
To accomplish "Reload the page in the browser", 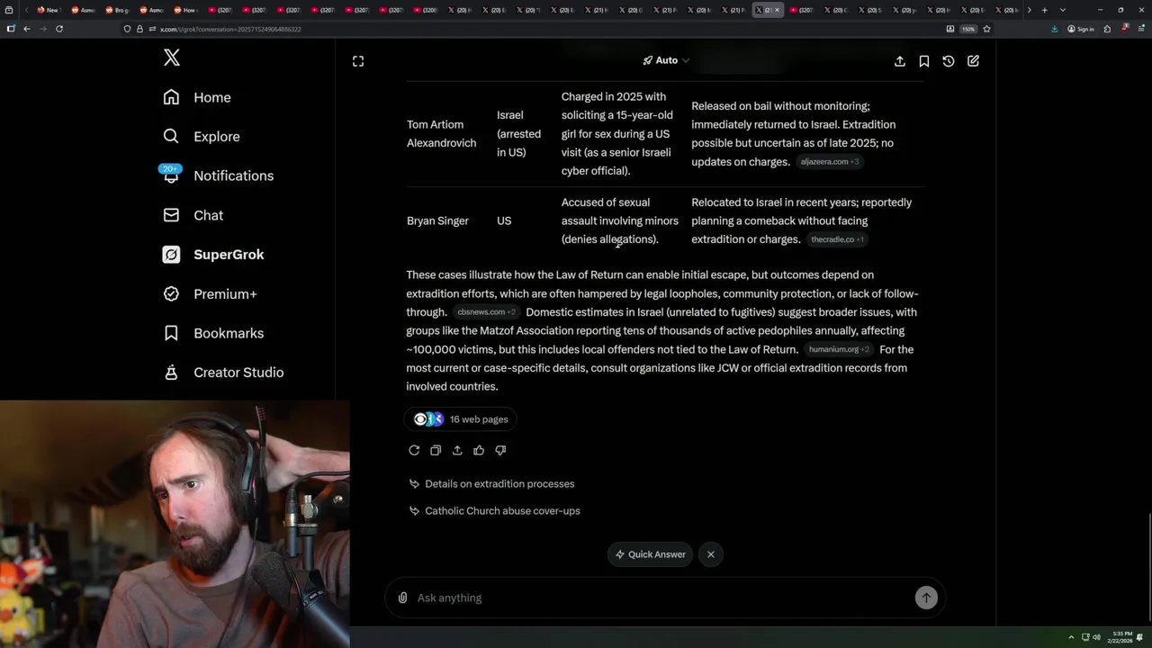I will 59,29.
